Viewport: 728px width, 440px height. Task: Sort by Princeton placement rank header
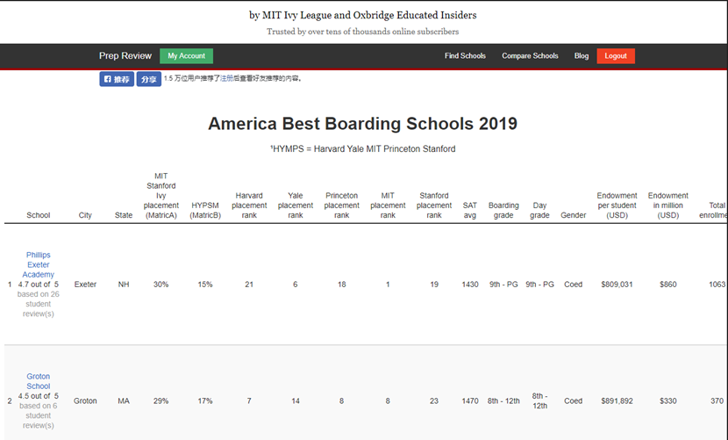[x=342, y=206]
